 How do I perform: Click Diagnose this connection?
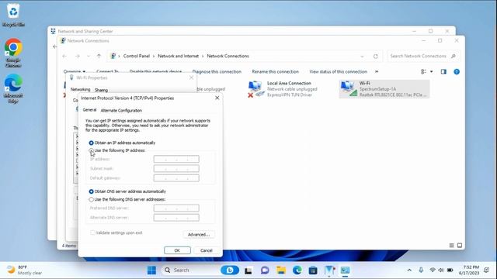coord(217,72)
